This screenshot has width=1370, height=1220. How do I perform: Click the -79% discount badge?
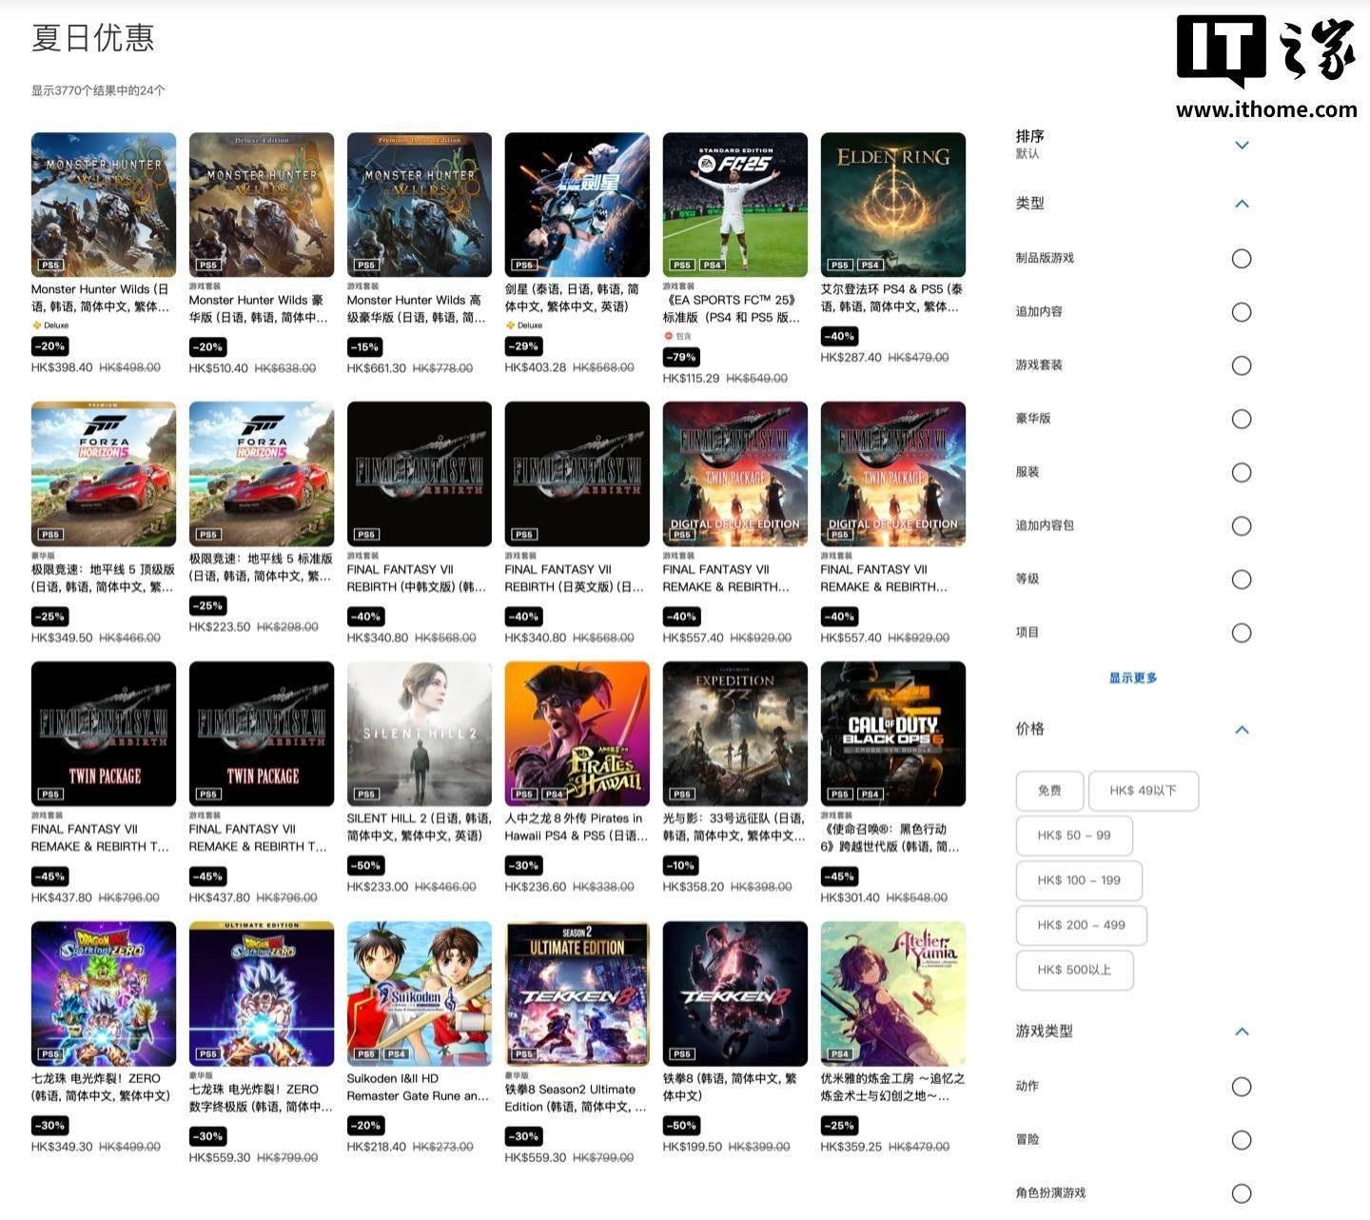[x=681, y=357]
